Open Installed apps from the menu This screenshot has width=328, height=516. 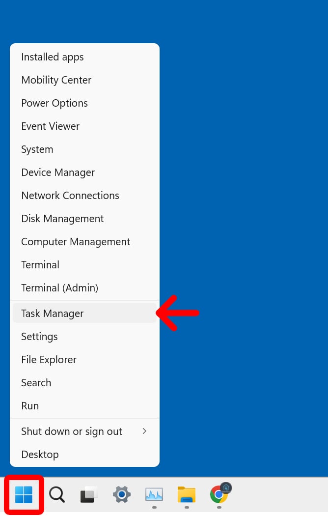tap(53, 57)
